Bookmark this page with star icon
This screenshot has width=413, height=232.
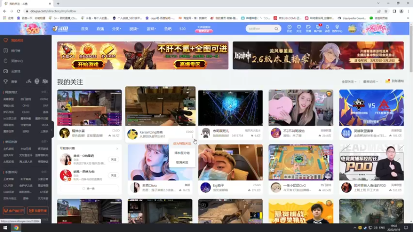(386, 11)
